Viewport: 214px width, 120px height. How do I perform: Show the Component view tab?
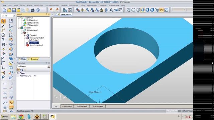pyautogui.click(x=67, y=106)
